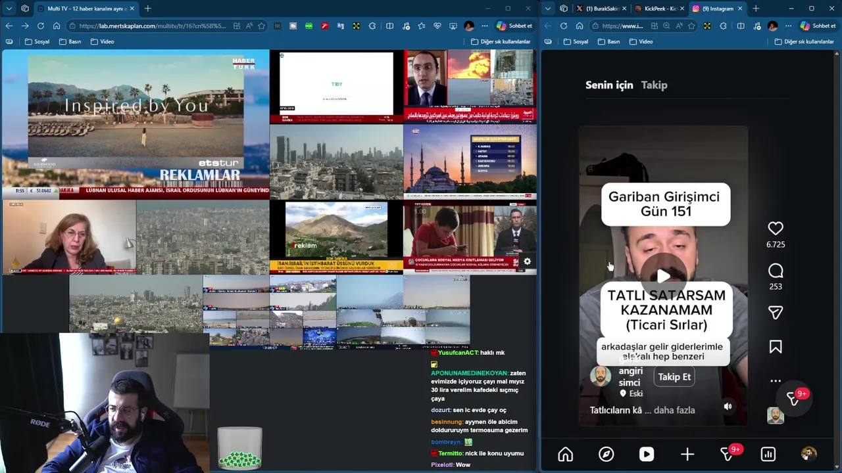Screen dimensions: 842x473
Task: Open Instagram Reels icon in bottom nav
Action: (x=647, y=454)
